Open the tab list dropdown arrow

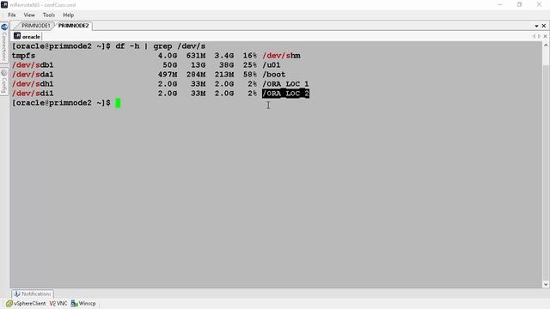536,26
